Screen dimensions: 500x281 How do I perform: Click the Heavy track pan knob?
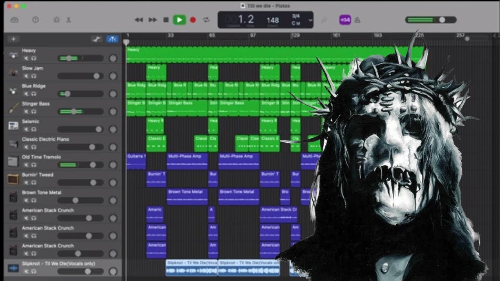pyautogui.click(x=113, y=59)
